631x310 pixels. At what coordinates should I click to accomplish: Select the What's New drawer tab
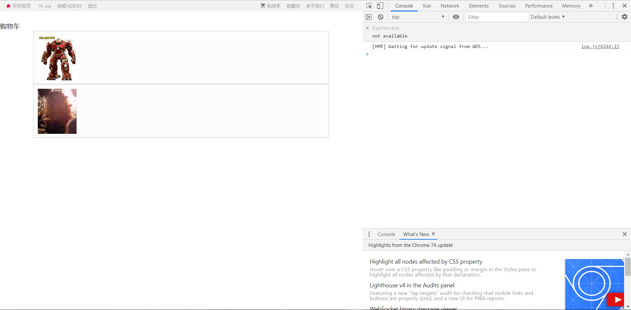(416, 234)
